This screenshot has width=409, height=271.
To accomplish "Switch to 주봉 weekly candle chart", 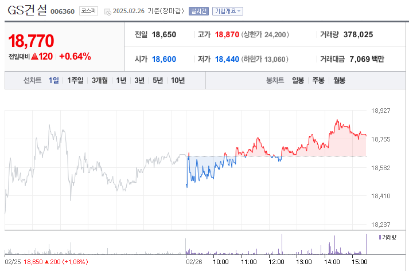I will 318,80.
